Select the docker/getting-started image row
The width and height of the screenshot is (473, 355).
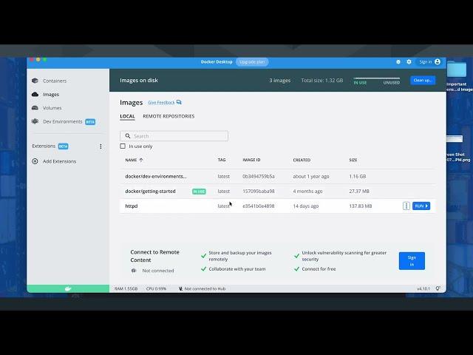point(278,191)
